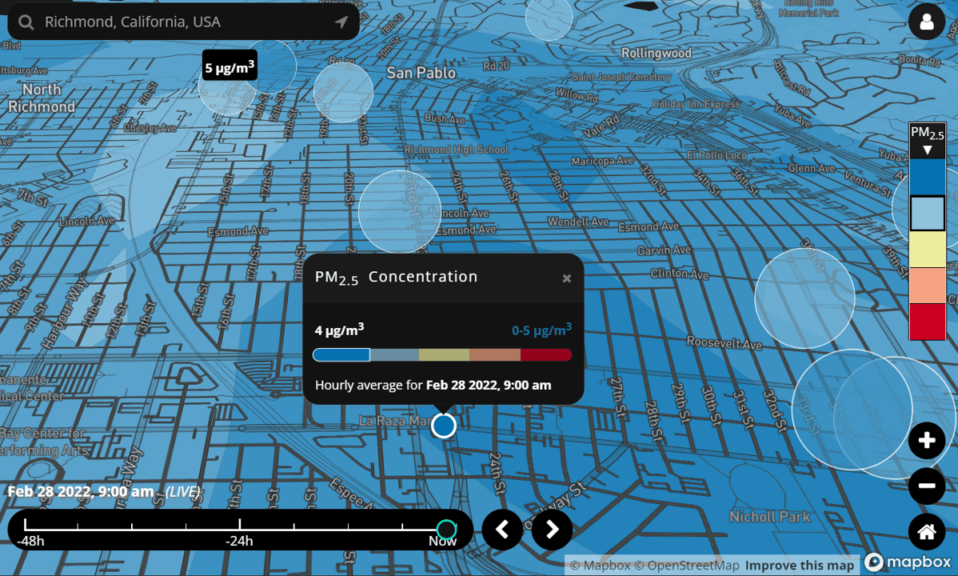Select the geolocation arrow in the search bar
This screenshot has height=576, width=958.
pos(341,22)
